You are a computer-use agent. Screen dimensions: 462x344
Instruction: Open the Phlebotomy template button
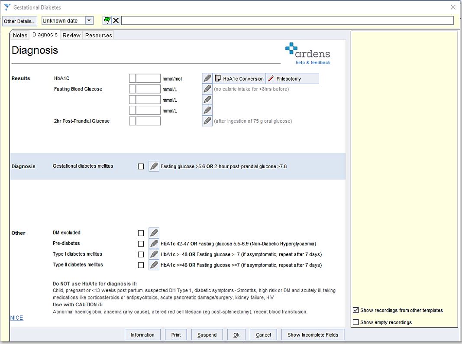coord(292,78)
